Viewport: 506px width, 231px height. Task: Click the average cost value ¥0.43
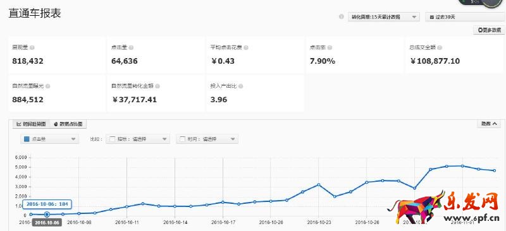(223, 61)
